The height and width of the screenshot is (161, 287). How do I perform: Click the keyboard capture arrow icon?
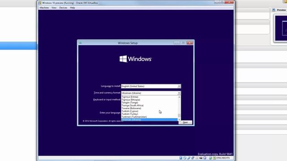point(214,158)
